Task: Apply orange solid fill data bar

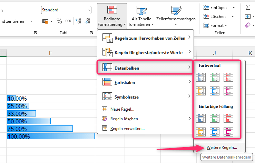Action: pyautogui.click(x=201, y=132)
